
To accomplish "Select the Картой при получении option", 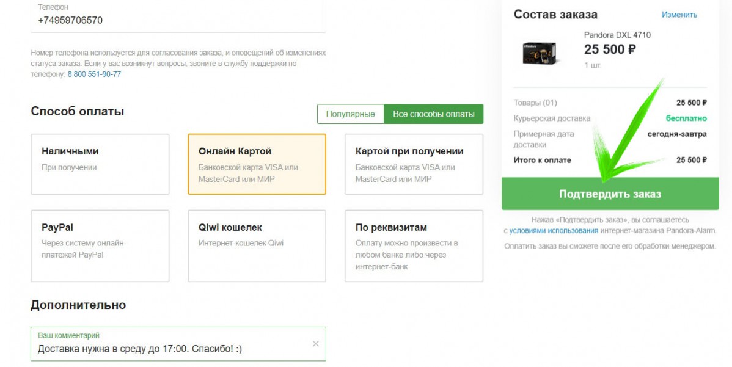I will 414,164.
